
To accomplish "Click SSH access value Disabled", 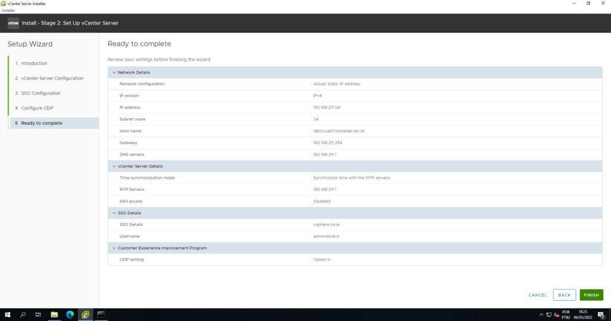I will point(322,202).
